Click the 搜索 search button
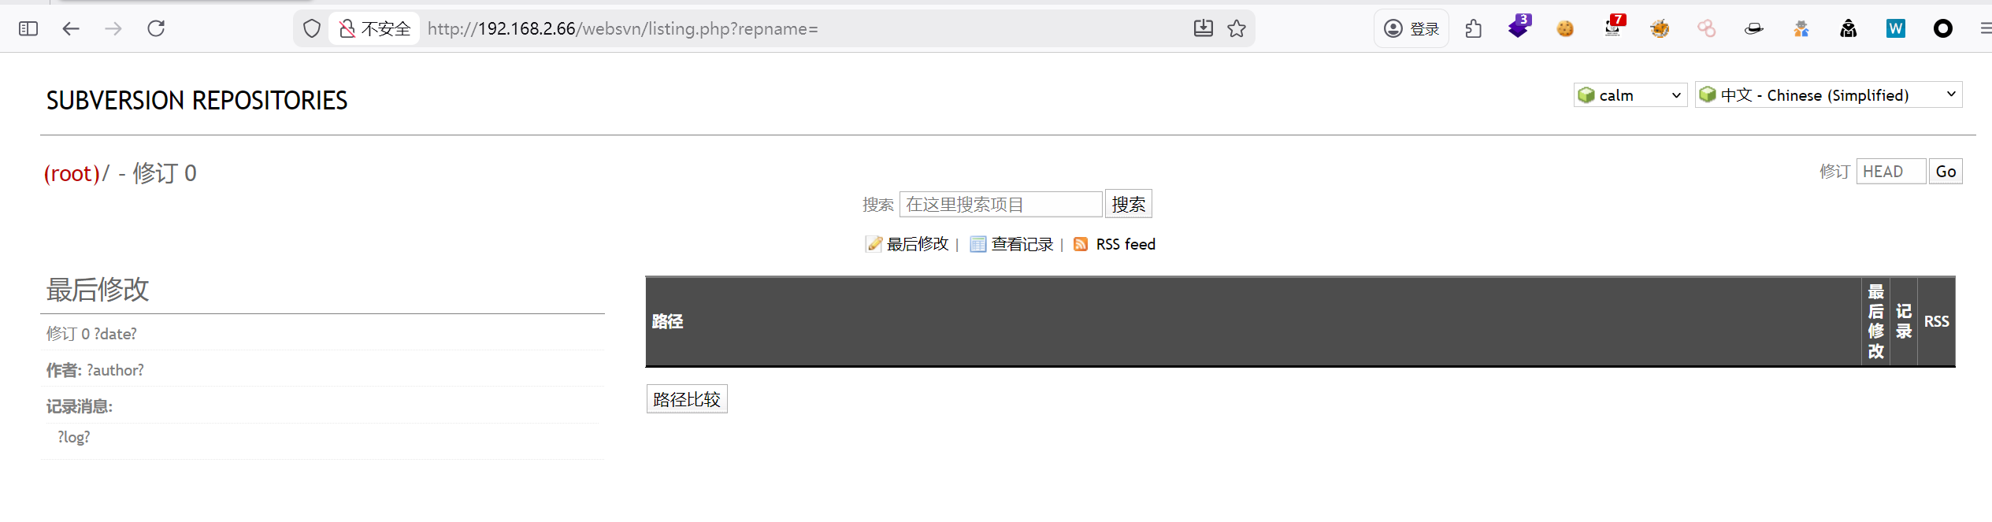This screenshot has height=522, width=1992. 1128,204
